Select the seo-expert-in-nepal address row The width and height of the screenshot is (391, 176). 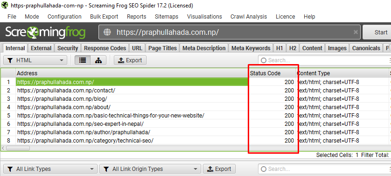(132, 124)
